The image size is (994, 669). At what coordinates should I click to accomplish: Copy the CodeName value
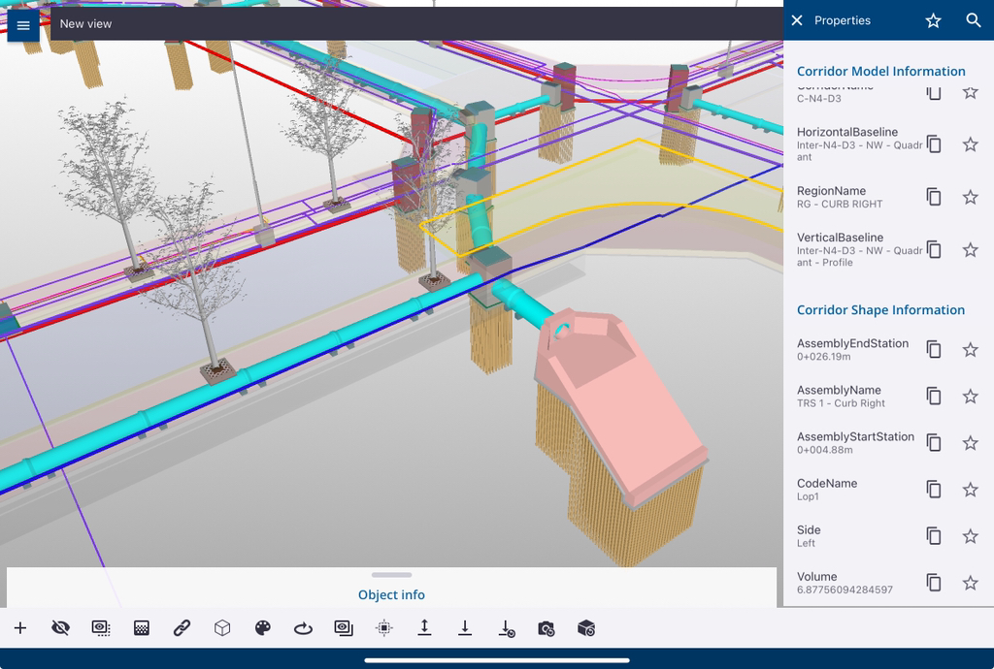[933, 490]
